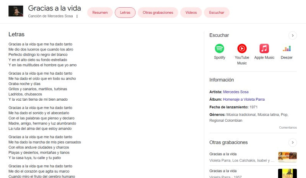This screenshot has width=306, height=178.
Task: Click the Mercedes Sosa song thumbnail
Action: (16, 11)
